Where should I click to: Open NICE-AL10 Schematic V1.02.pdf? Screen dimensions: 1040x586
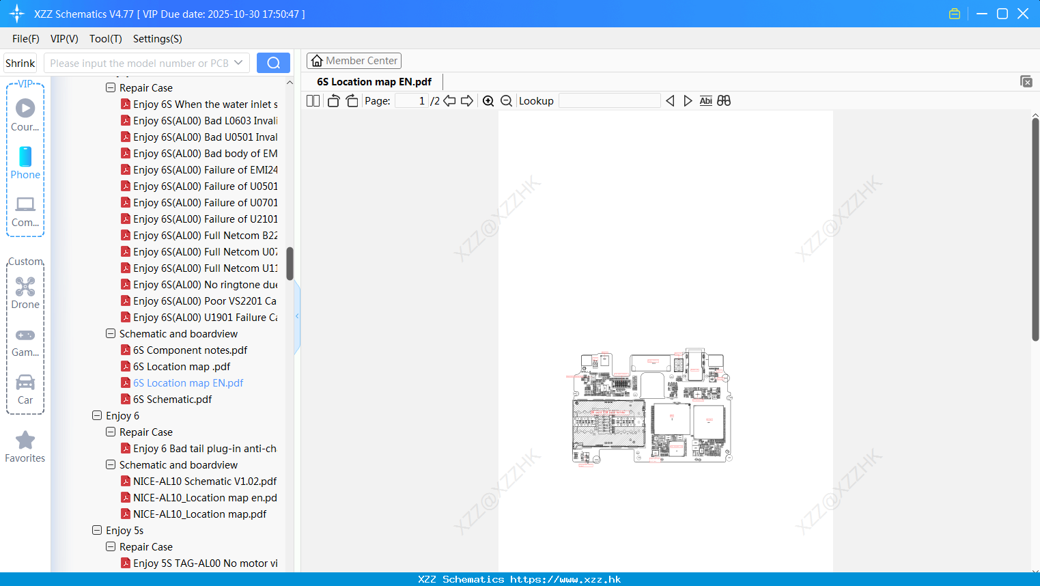click(199, 482)
